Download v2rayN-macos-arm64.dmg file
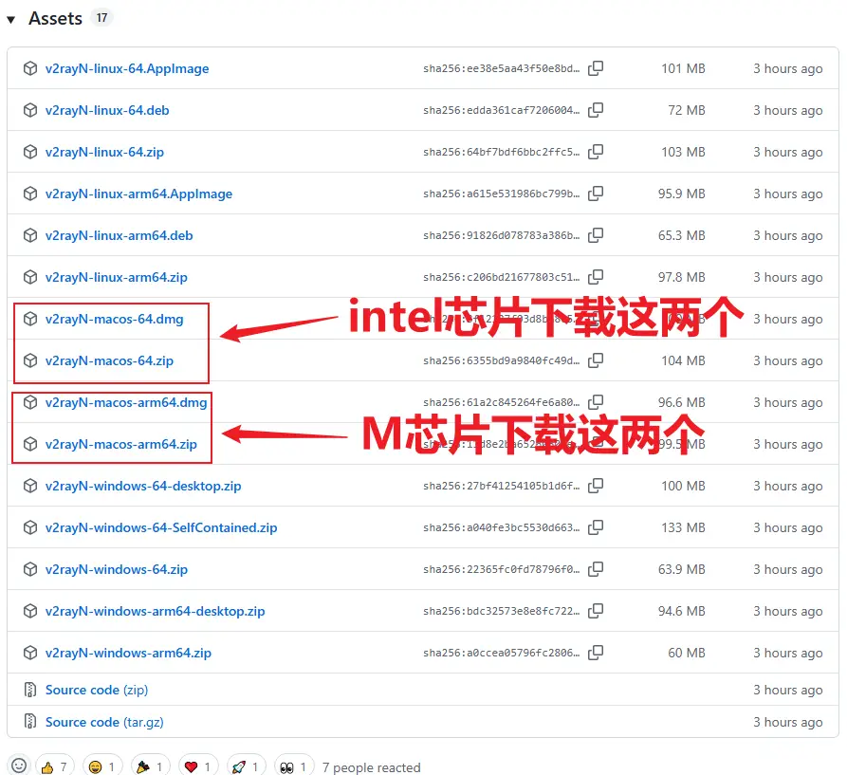Screen dimensions: 847x775 click(125, 402)
